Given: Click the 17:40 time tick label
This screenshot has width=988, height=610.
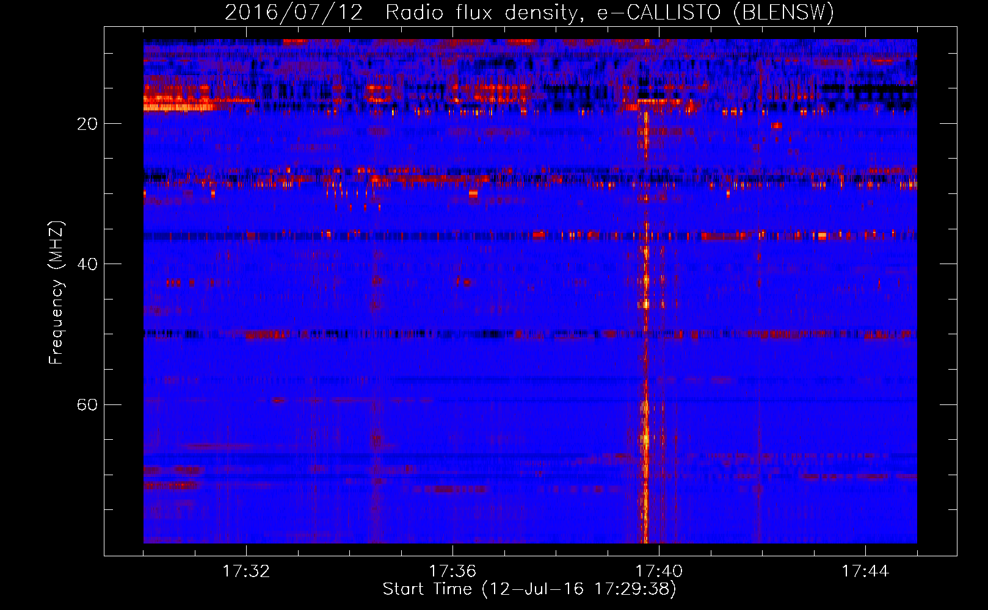Looking at the screenshot, I should (659, 571).
